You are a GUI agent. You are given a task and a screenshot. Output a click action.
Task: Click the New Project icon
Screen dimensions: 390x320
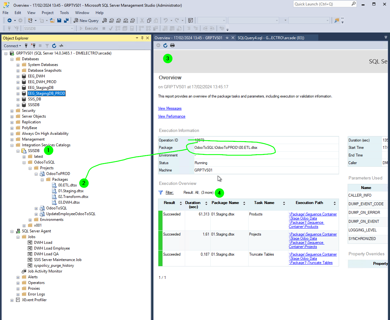(x=30, y=20)
